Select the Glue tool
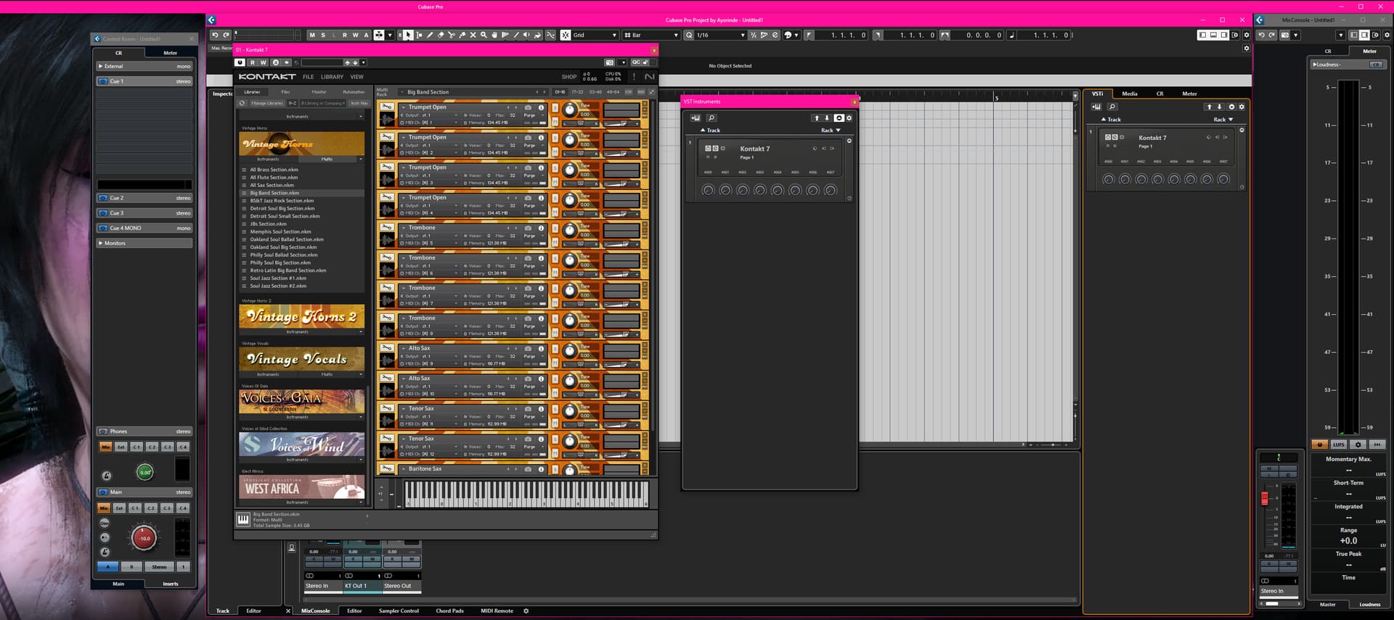This screenshot has height=620, width=1394. pyautogui.click(x=462, y=35)
